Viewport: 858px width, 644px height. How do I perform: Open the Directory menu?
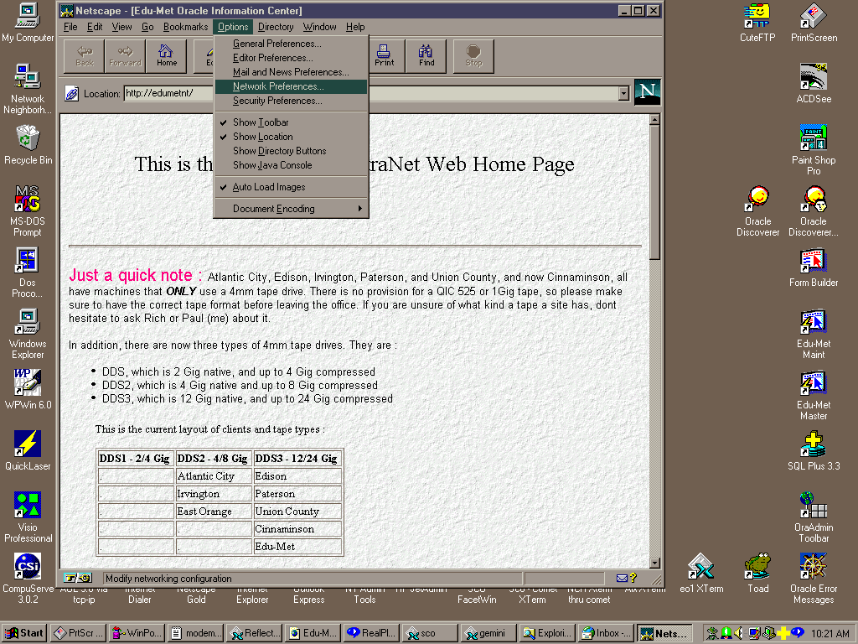tap(276, 27)
